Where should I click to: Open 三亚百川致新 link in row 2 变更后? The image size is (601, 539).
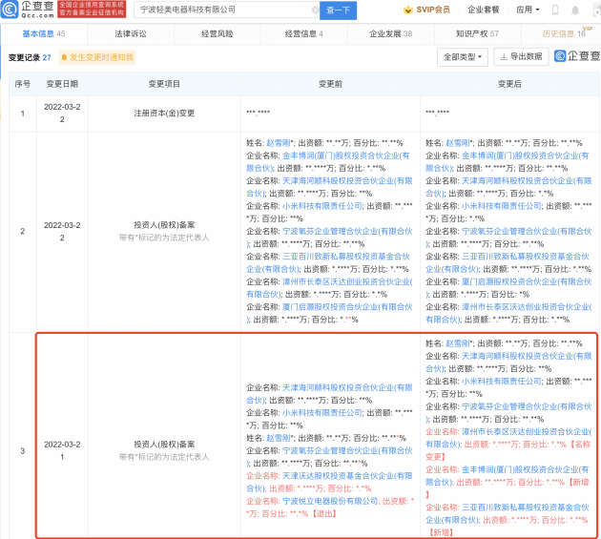pos(508,263)
